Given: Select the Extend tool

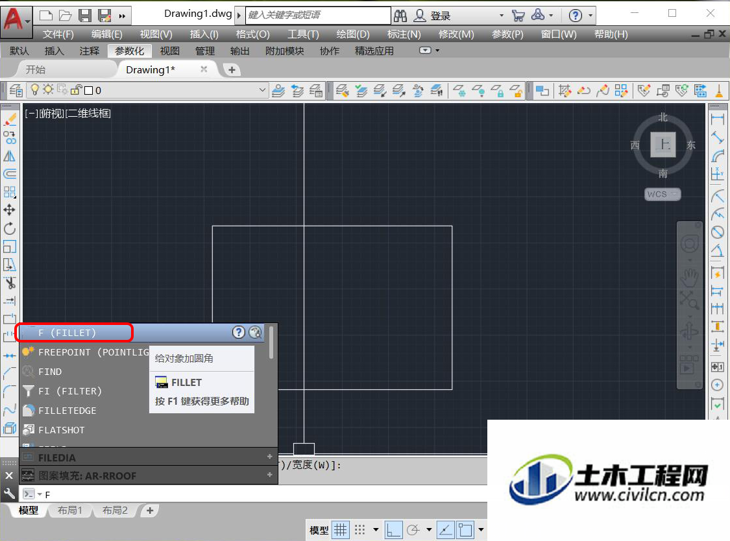Looking at the screenshot, I should [10, 301].
